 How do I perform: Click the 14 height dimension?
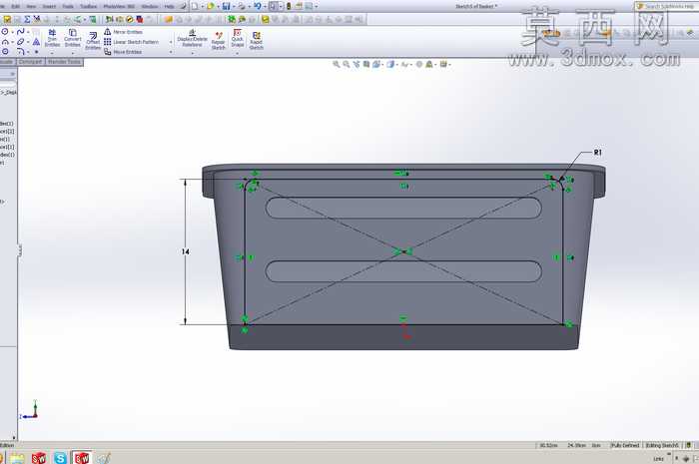pyautogui.click(x=186, y=252)
